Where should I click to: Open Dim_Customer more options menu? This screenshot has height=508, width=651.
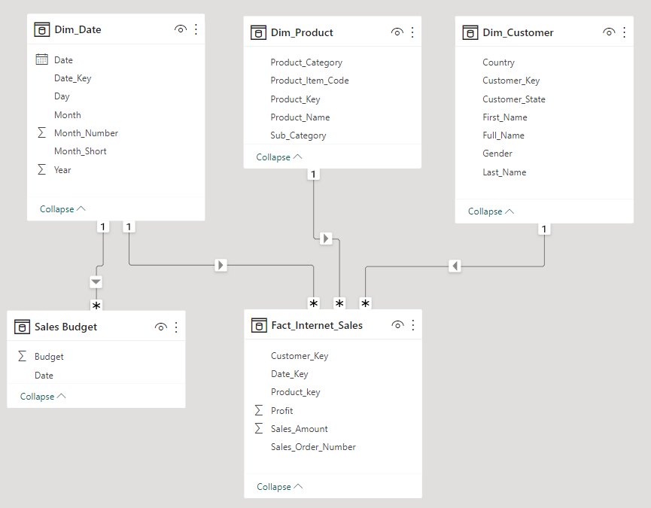(x=624, y=32)
